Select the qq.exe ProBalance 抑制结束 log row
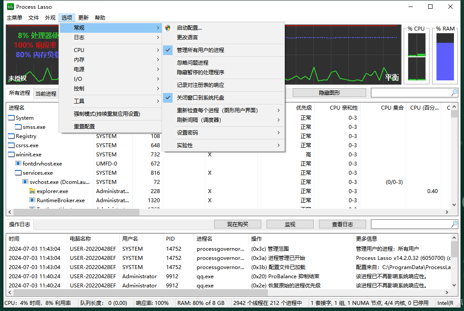Image resolution: width=464 pixels, height=311 pixels. 228,276
